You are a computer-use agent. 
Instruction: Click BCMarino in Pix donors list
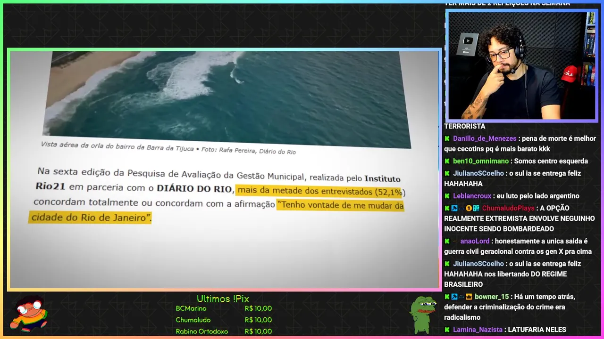[191, 308]
